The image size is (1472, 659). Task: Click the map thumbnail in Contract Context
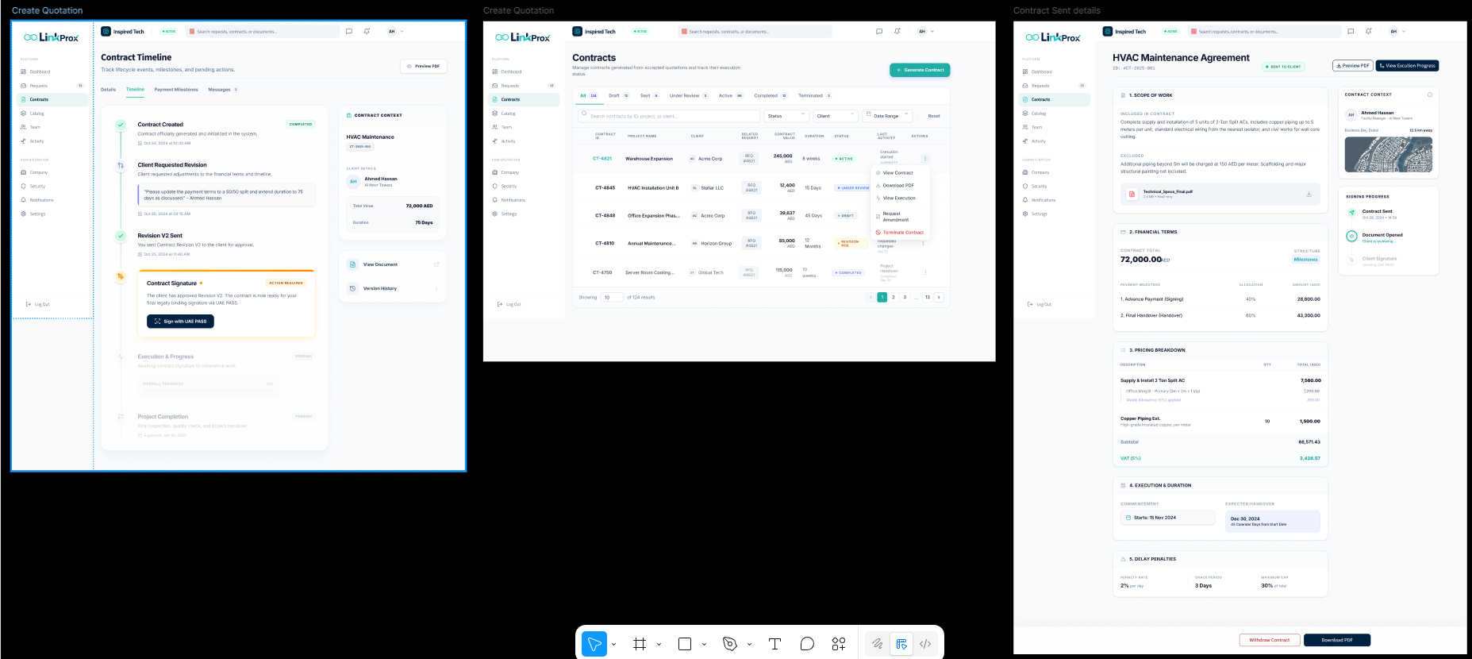(x=1389, y=155)
